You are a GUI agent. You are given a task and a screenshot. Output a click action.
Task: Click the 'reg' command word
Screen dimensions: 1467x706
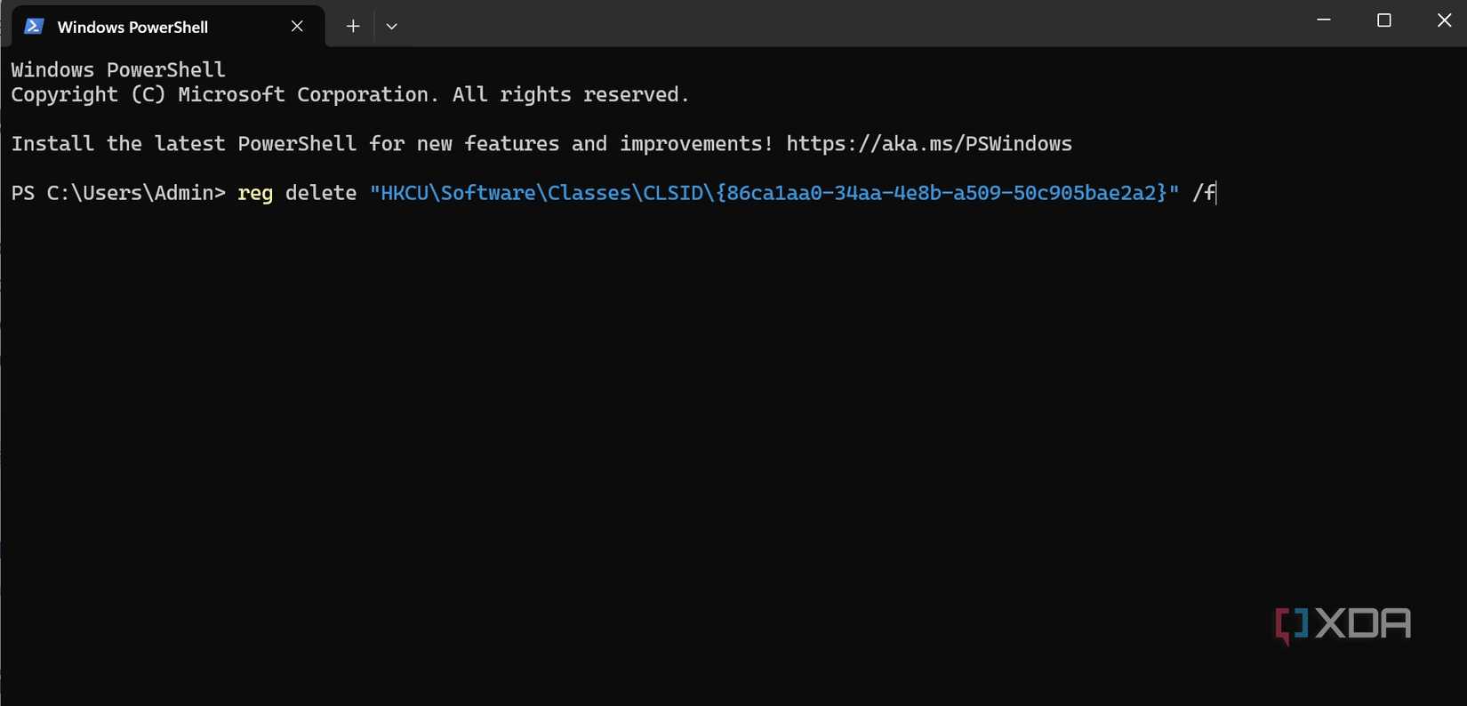point(255,193)
